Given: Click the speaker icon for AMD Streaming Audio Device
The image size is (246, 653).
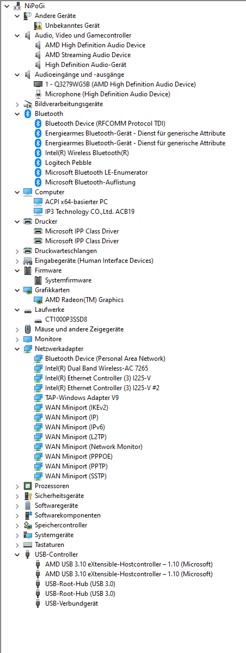Looking at the screenshot, I should tap(38, 55).
